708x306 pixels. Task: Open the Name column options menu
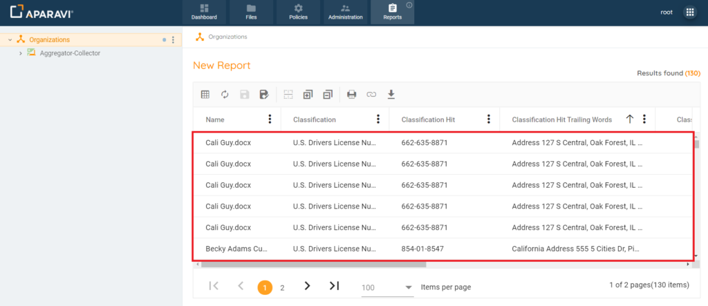(x=270, y=119)
